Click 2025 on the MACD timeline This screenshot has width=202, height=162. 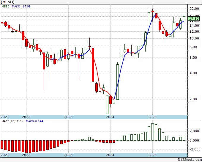152,155
